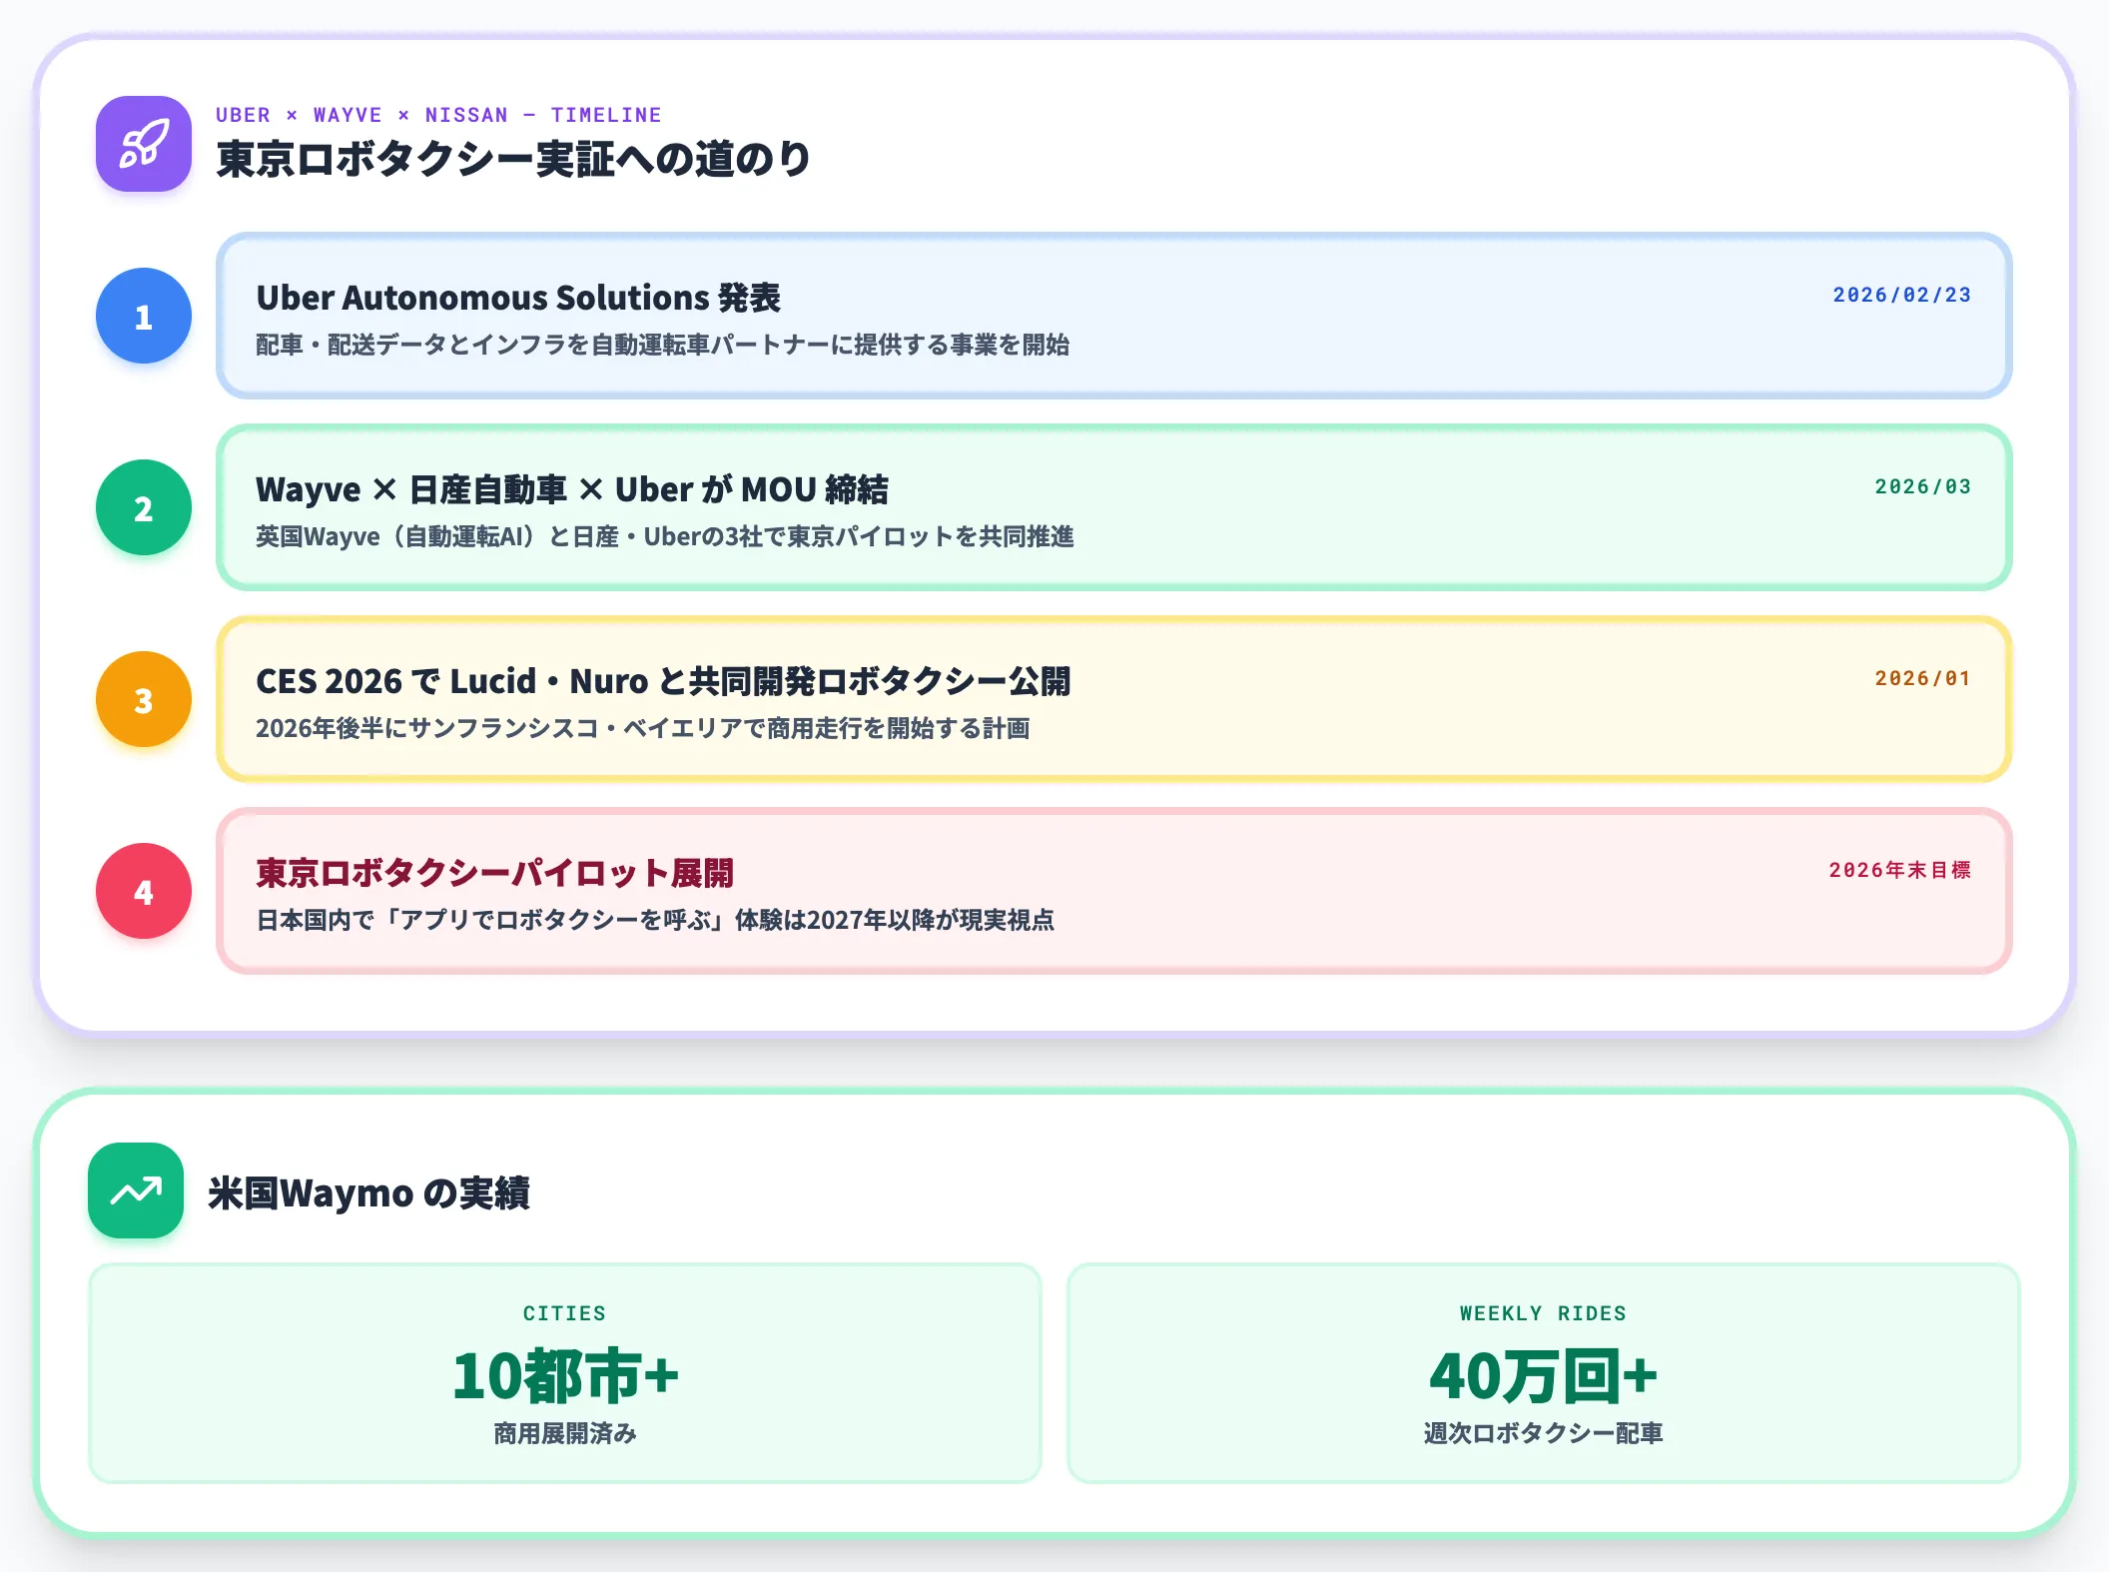2109x1572 pixels.
Task: Click the heading 米国Waymo の実績
Action: [368, 1192]
